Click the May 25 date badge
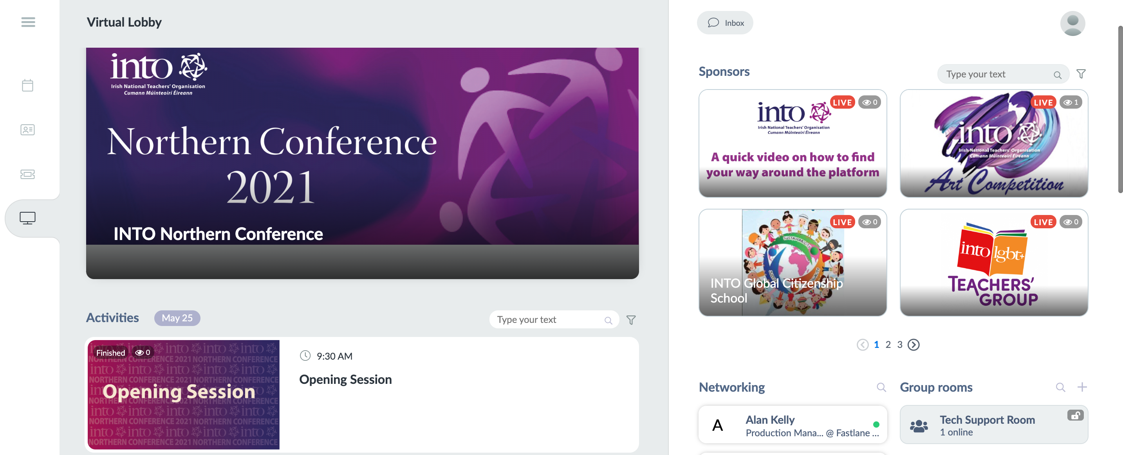The width and height of the screenshot is (1123, 455). pyautogui.click(x=177, y=318)
